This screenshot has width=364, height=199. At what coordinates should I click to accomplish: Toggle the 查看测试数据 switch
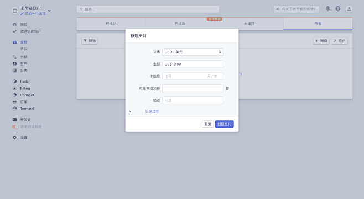[x=15, y=127]
